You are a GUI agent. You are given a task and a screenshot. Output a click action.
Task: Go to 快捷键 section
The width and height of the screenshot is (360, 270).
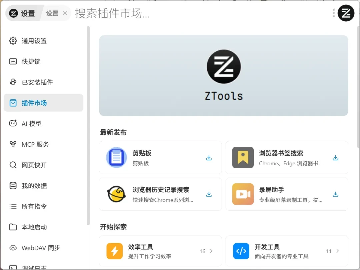(43, 61)
